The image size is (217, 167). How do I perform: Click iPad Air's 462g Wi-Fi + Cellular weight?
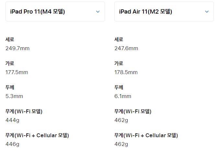(121, 144)
